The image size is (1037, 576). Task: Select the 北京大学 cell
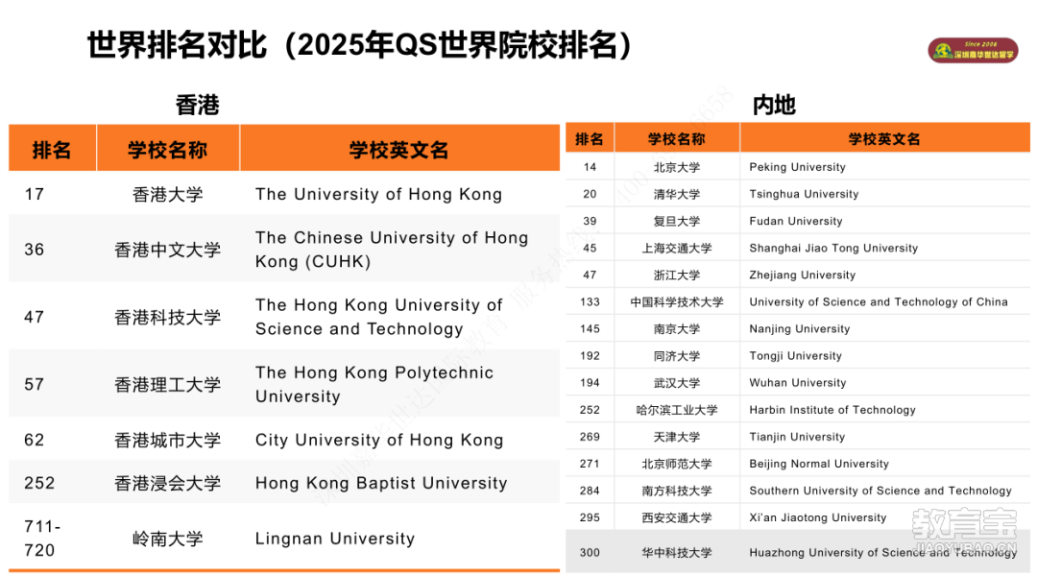(677, 167)
